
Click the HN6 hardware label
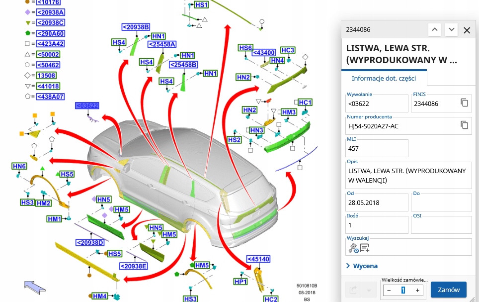coord(19,166)
